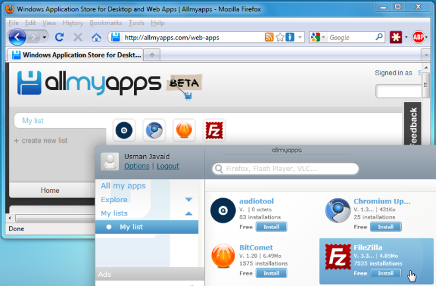The height and width of the screenshot is (286, 436).
Task: Select the My list tab on the web page
Action: [x=33, y=120]
